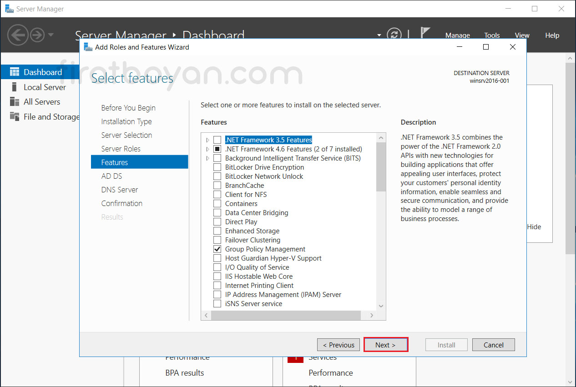Open the Help menu
Screen dimensions: 576x387
(x=552, y=35)
